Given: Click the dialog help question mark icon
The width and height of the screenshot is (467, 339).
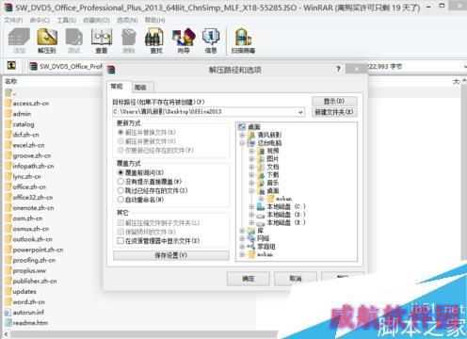Looking at the screenshot, I should click(x=338, y=69).
